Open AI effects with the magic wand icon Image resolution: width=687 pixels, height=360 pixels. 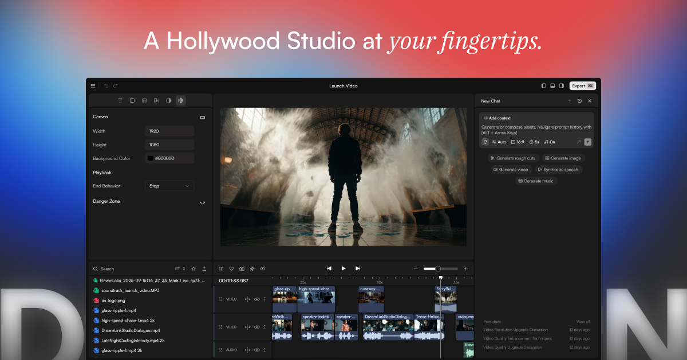[x=252, y=269]
